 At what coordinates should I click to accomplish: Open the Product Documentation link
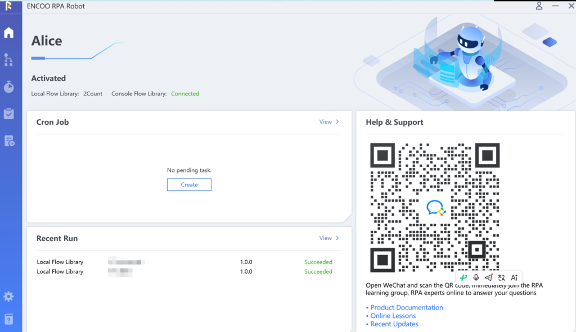(407, 307)
